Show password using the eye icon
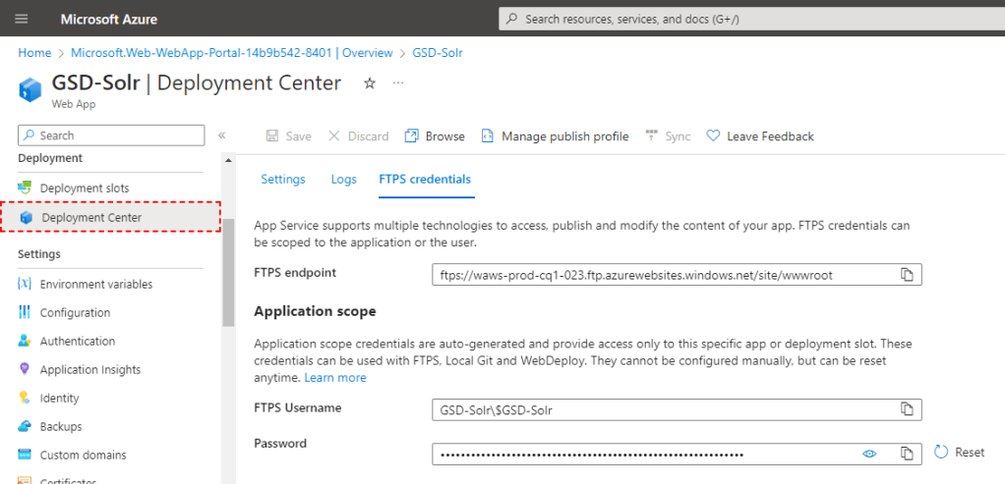 pyautogui.click(x=869, y=454)
